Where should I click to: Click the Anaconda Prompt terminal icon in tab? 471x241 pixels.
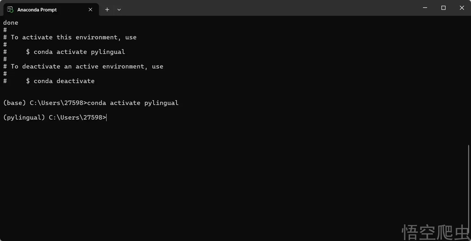10,10
